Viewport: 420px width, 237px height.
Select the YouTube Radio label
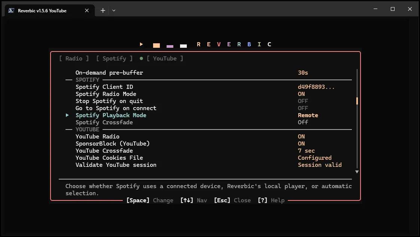[x=97, y=137]
